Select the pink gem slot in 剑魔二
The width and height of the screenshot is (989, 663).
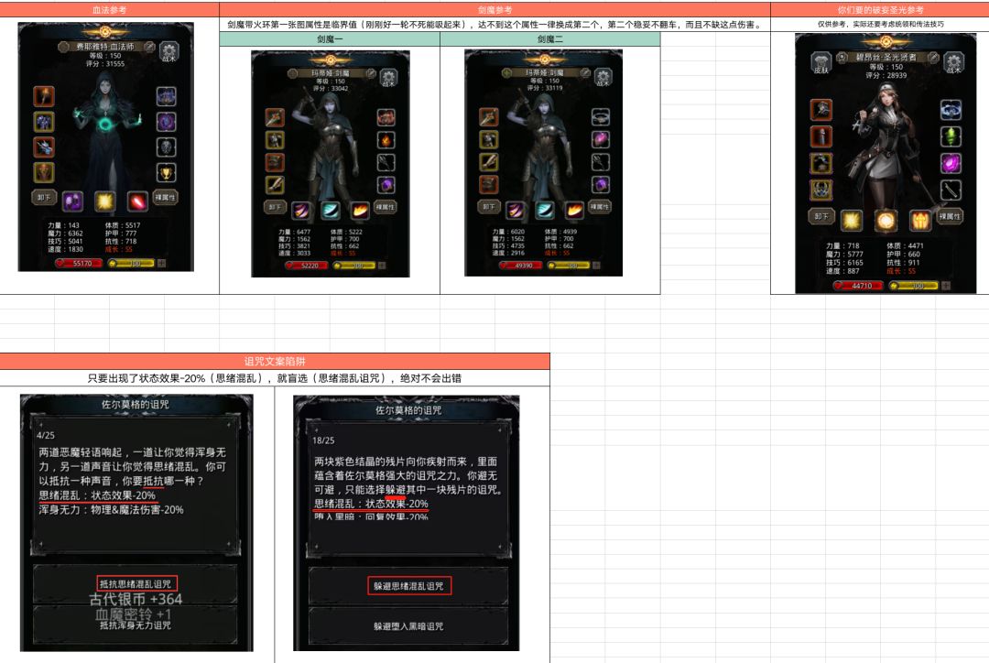601,139
